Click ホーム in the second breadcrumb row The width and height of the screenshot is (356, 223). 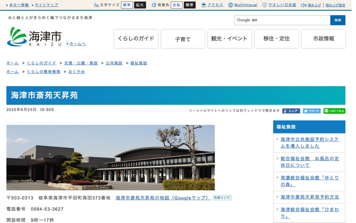pos(12,72)
